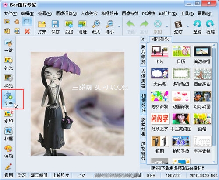Click the panel scrollbar up arrow
This screenshot has width=219, height=180.
[214, 45]
